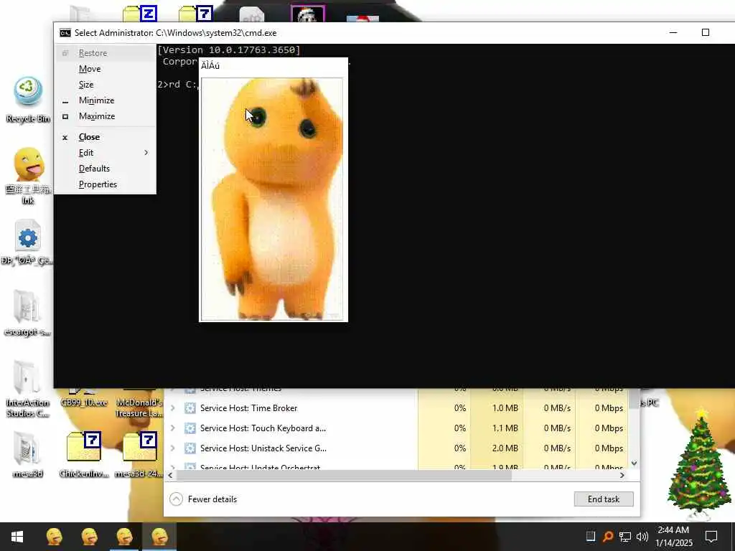
Task: Open the Recycle Bin desktop icon
Action: click(x=28, y=99)
